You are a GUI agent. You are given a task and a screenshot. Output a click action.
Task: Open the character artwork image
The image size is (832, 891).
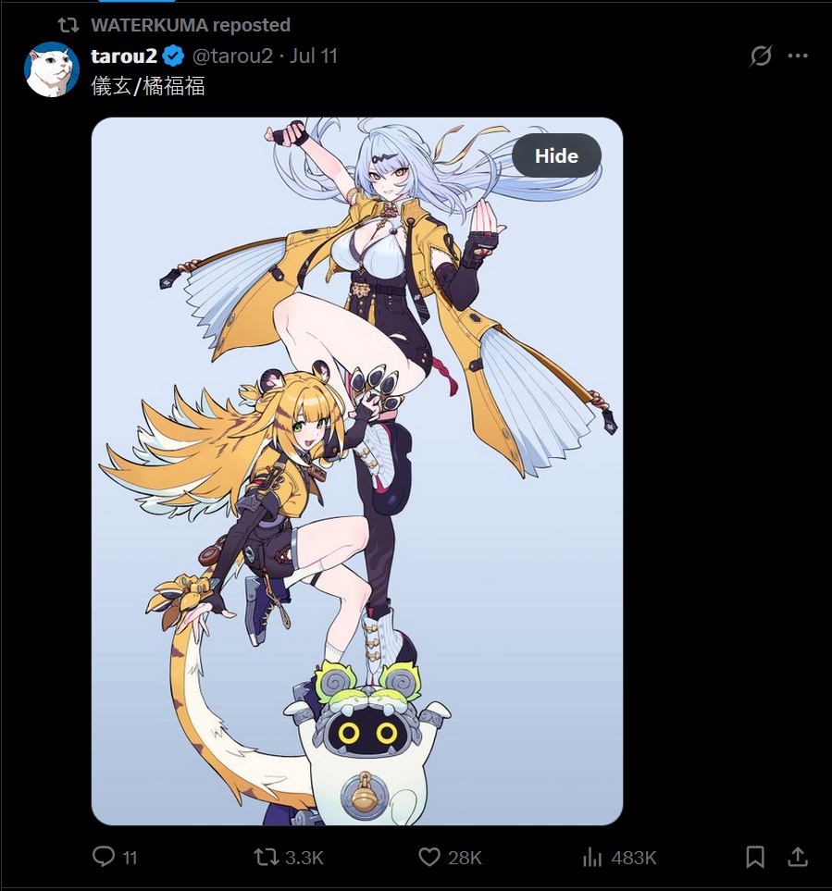pyautogui.click(x=357, y=471)
